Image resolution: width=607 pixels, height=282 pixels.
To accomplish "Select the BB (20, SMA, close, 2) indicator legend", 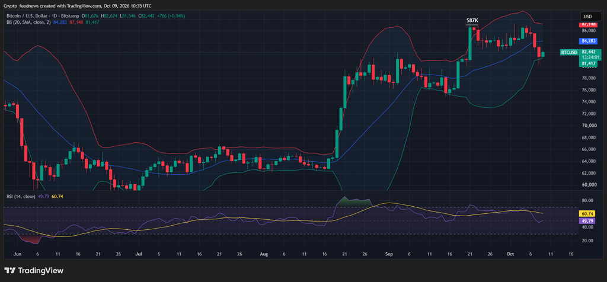I will 28,22.
